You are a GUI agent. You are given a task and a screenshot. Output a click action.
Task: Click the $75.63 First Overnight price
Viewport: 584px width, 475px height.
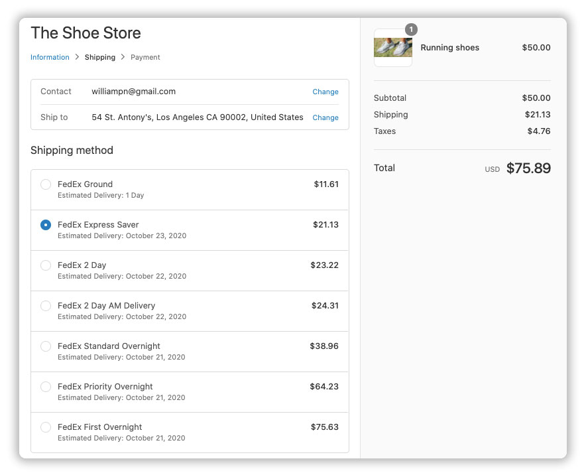[325, 427]
